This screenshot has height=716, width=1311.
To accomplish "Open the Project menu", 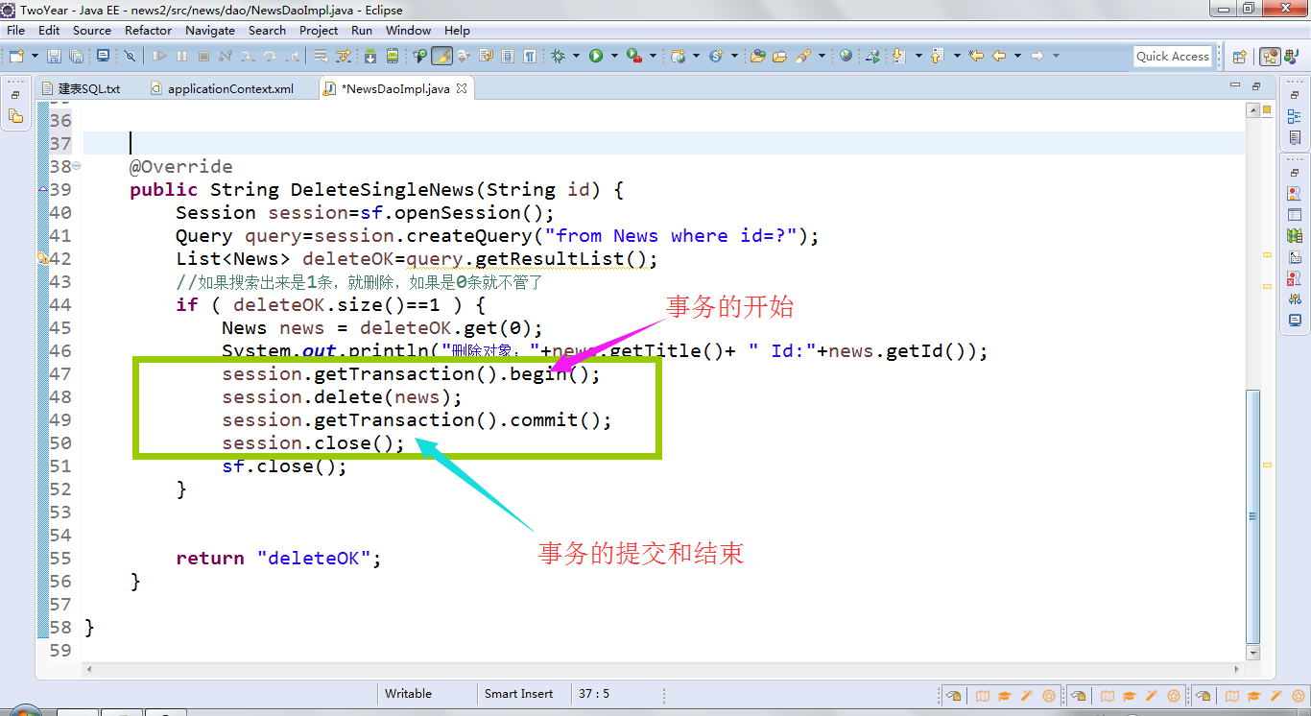I will (x=319, y=30).
